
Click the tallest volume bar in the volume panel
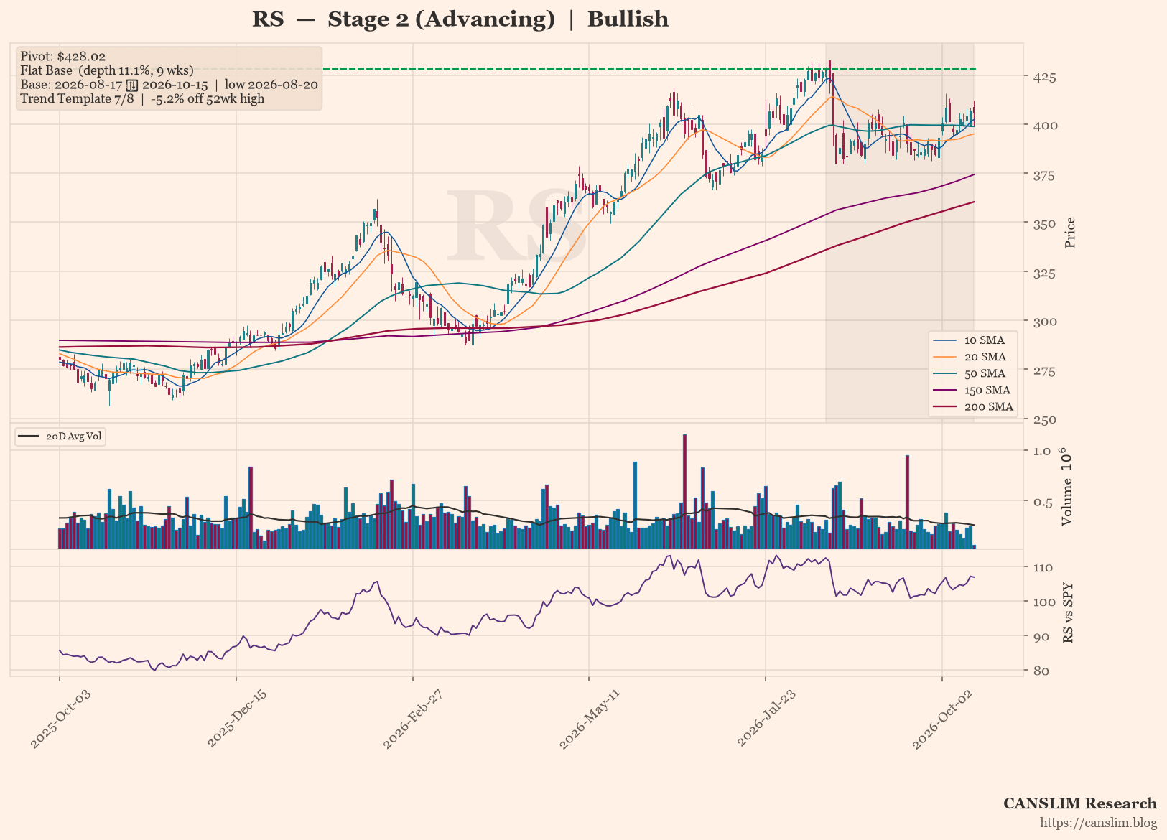pyautogui.click(x=684, y=492)
